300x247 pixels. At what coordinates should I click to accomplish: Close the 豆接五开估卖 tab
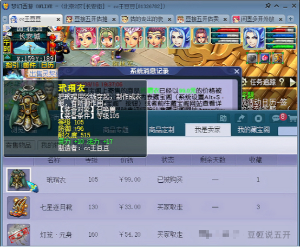coord(225,19)
